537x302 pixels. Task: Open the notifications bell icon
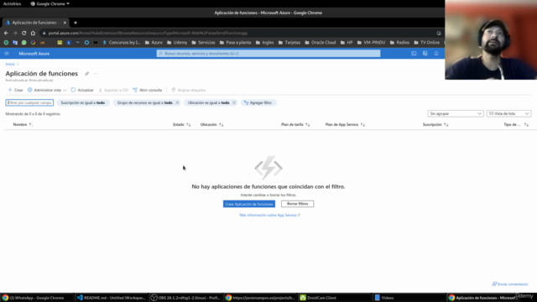[436, 54]
